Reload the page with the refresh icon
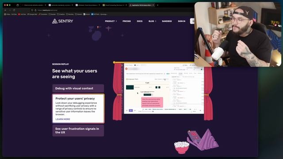Screen dimensions: 283x159 (14, 10)
